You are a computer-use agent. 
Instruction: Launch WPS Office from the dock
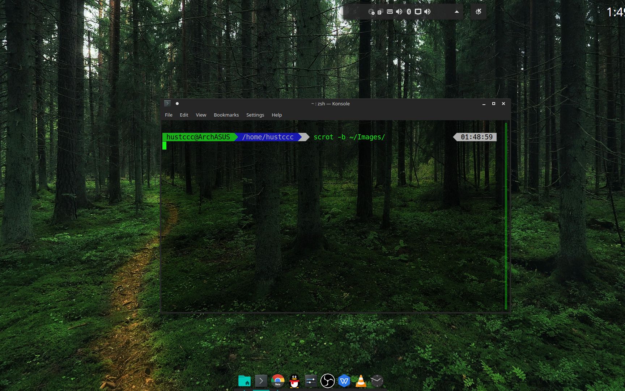point(344,381)
